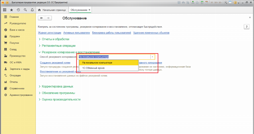Image resolution: width=254 pixels, height=134 pixels.
Task: Close the Обслуживание tab
Action: pyautogui.click(x=89, y=10)
